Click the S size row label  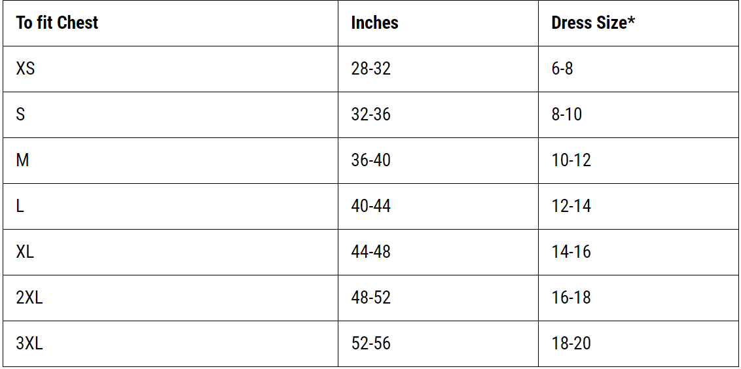tap(20, 114)
